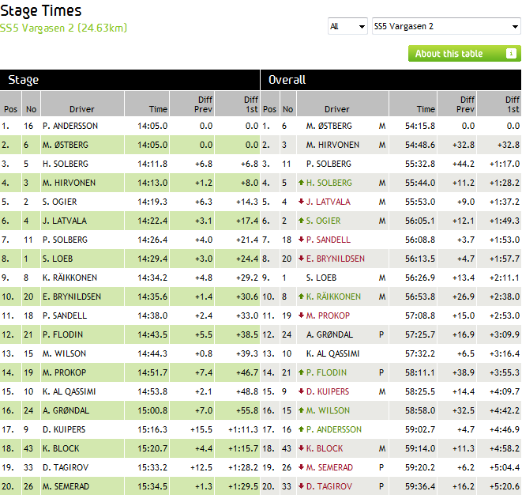The image size is (522, 495).
Task: Select M. SEMERAD in the Stage table
Action: click(x=66, y=487)
